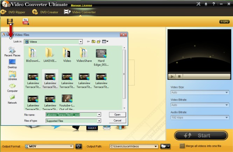
Task: Open the Video Bitrate dropdown
Action: click(x=200, y=105)
